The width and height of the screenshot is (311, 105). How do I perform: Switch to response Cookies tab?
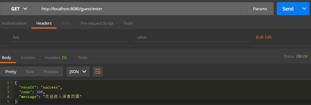tap(28, 58)
